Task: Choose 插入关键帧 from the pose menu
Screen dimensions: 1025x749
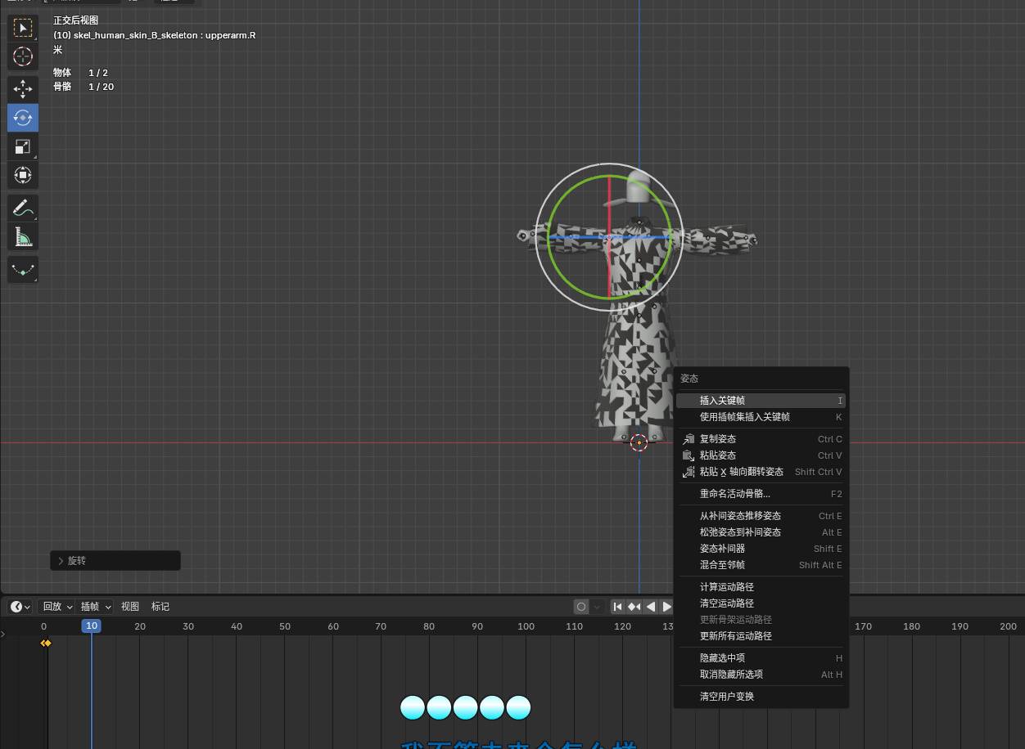Action: click(761, 401)
